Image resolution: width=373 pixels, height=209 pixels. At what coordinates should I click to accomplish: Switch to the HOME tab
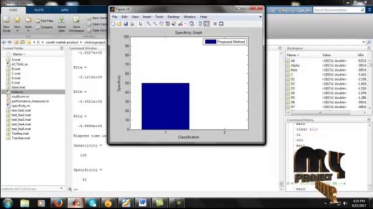coord(13,10)
